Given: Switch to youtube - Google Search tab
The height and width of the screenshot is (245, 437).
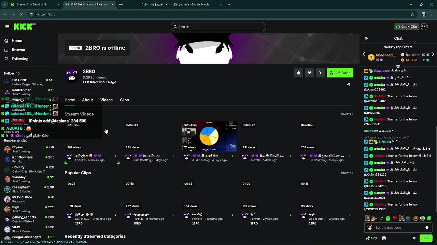Looking at the screenshot, I should pos(198,4).
